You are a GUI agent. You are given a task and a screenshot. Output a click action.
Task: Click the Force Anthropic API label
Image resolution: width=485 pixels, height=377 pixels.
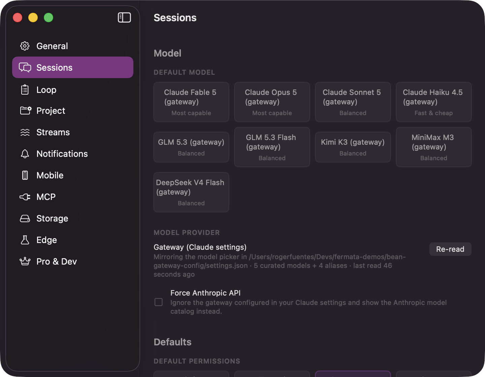205,293
